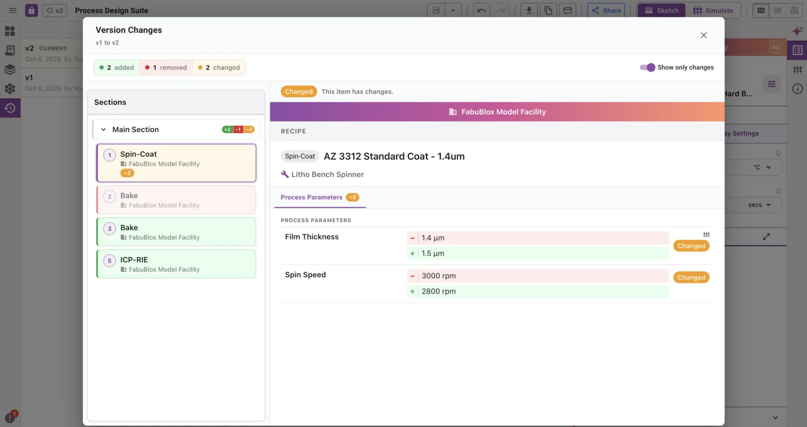Collapse the Main Section chevron
This screenshot has width=807, height=427.
[103, 130]
